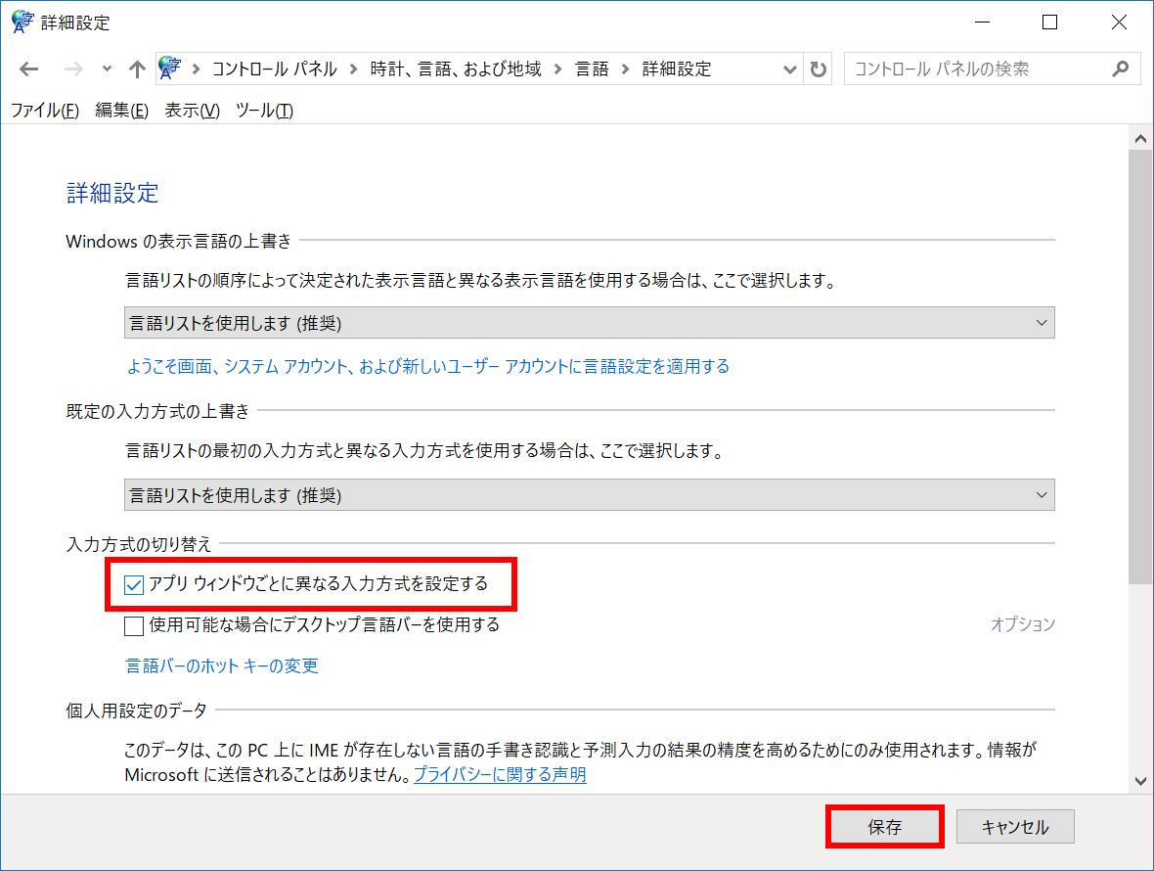This screenshot has height=871, width=1154.
Task: Open the ツール(T) menu
Action: (264, 111)
